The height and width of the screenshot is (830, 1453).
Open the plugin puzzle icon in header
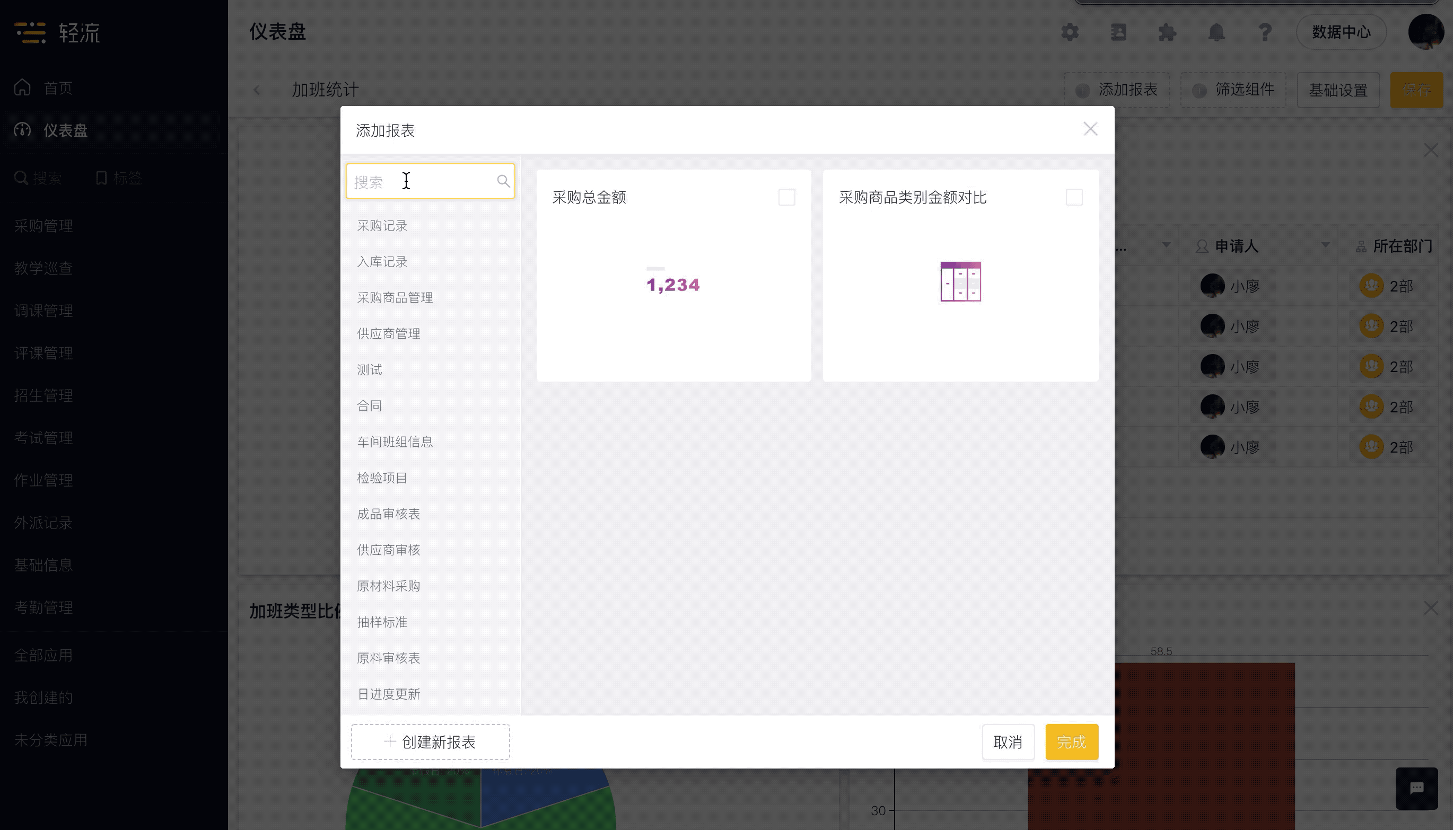point(1167,32)
